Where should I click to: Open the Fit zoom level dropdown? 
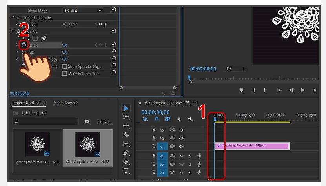click(235, 69)
